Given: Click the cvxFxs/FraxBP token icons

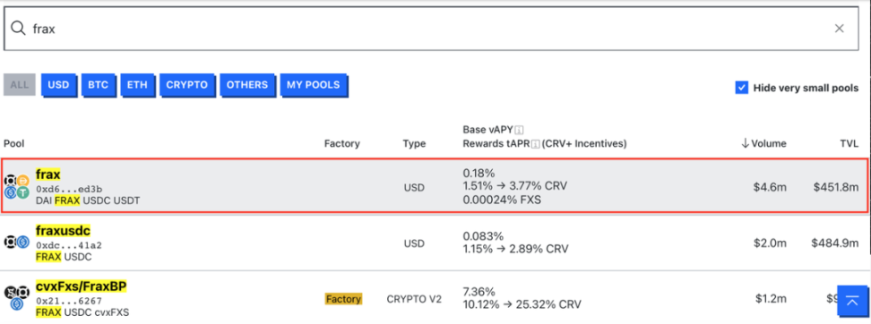Looking at the screenshot, I should coord(17,298).
